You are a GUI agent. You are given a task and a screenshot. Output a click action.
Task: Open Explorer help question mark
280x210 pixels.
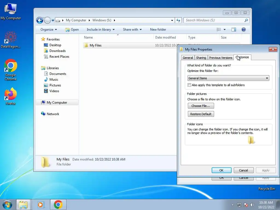(x=244, y=30)
